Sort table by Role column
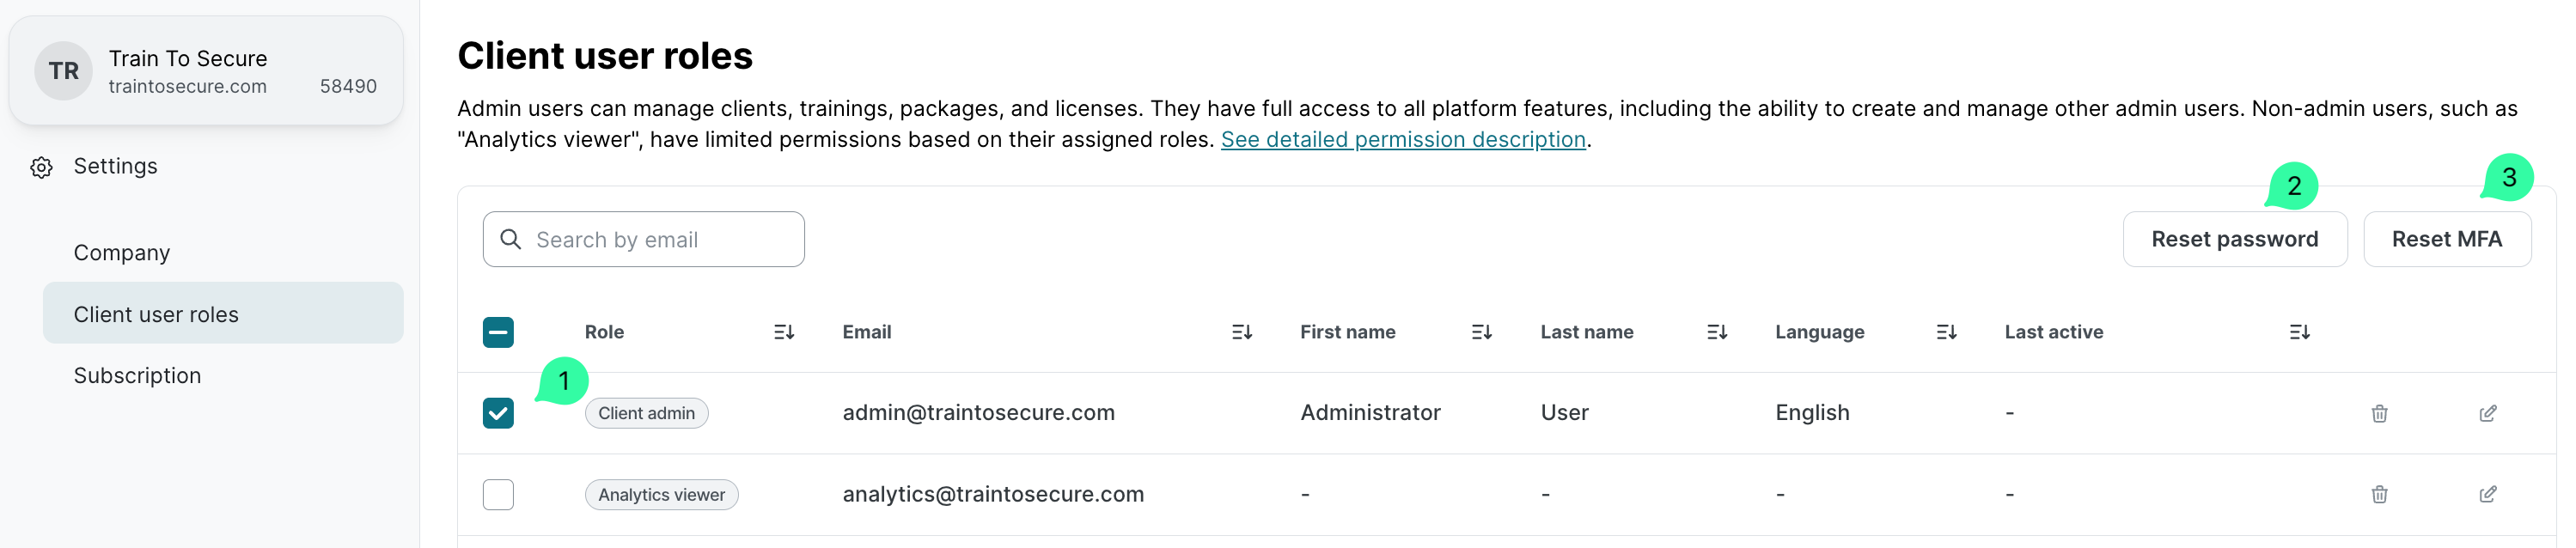 (783, 332)
